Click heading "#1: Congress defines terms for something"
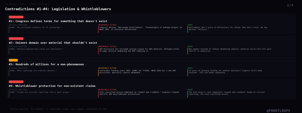Viewport: 302px width, 113px height. [58, 21]
